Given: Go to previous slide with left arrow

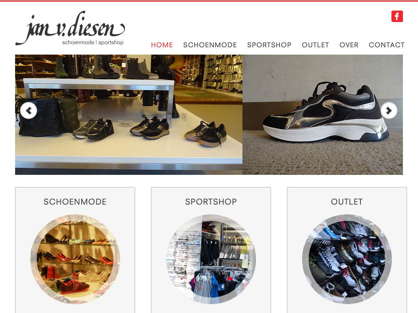Looking at the screenshot, I should point(29,110).
